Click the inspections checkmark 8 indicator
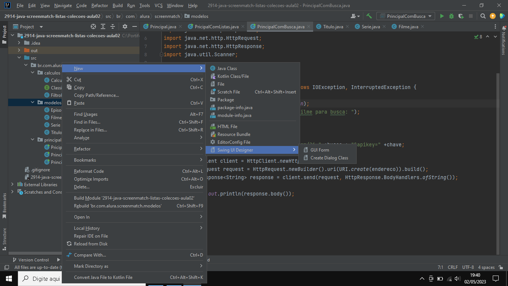Image resolution: width=508 pixels, height=286 pixels. (478, 37)
